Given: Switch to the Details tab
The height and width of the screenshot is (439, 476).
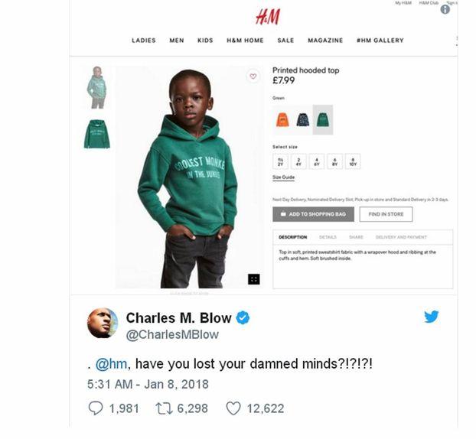Looking at the screenshot, I should click(328, 237).
